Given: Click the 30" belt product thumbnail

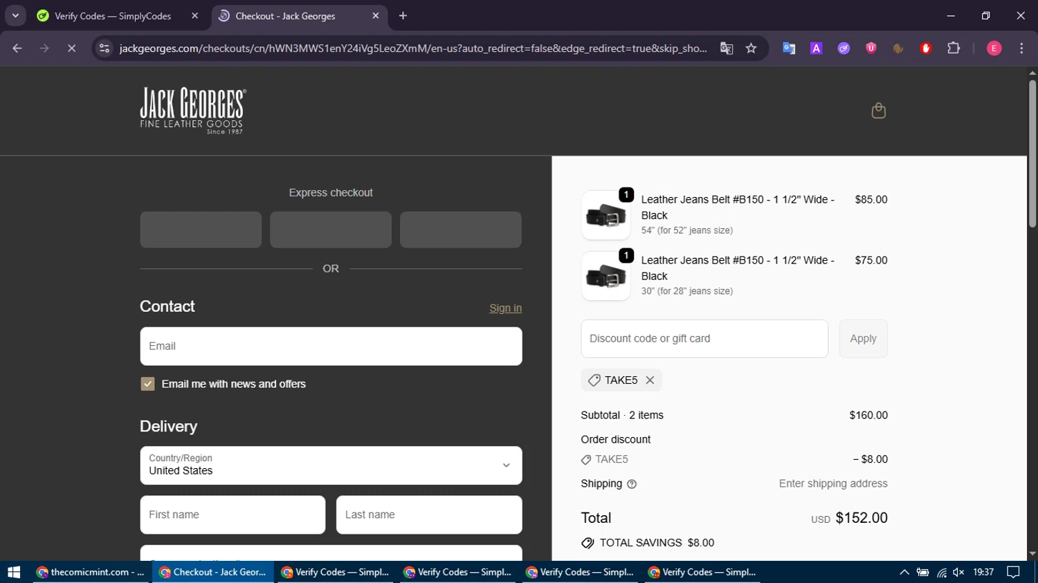Looking at the screenshot, I should pyautogui.click(x=605, y=276).
